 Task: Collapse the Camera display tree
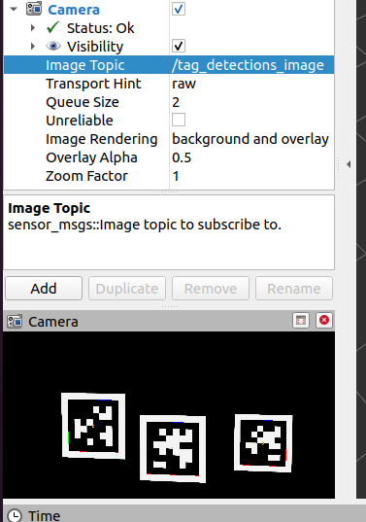14,9
